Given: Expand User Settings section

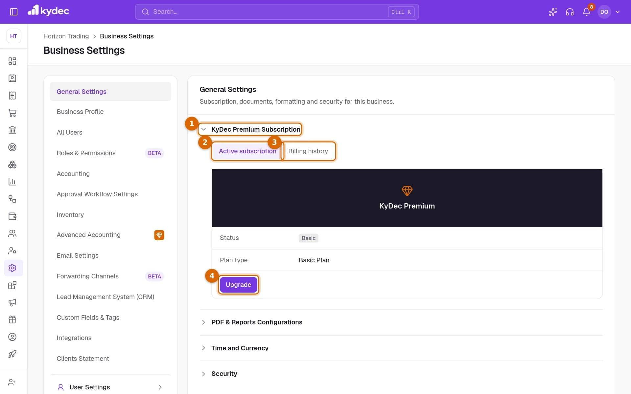Looking at the screenshot, I should 110,387.
